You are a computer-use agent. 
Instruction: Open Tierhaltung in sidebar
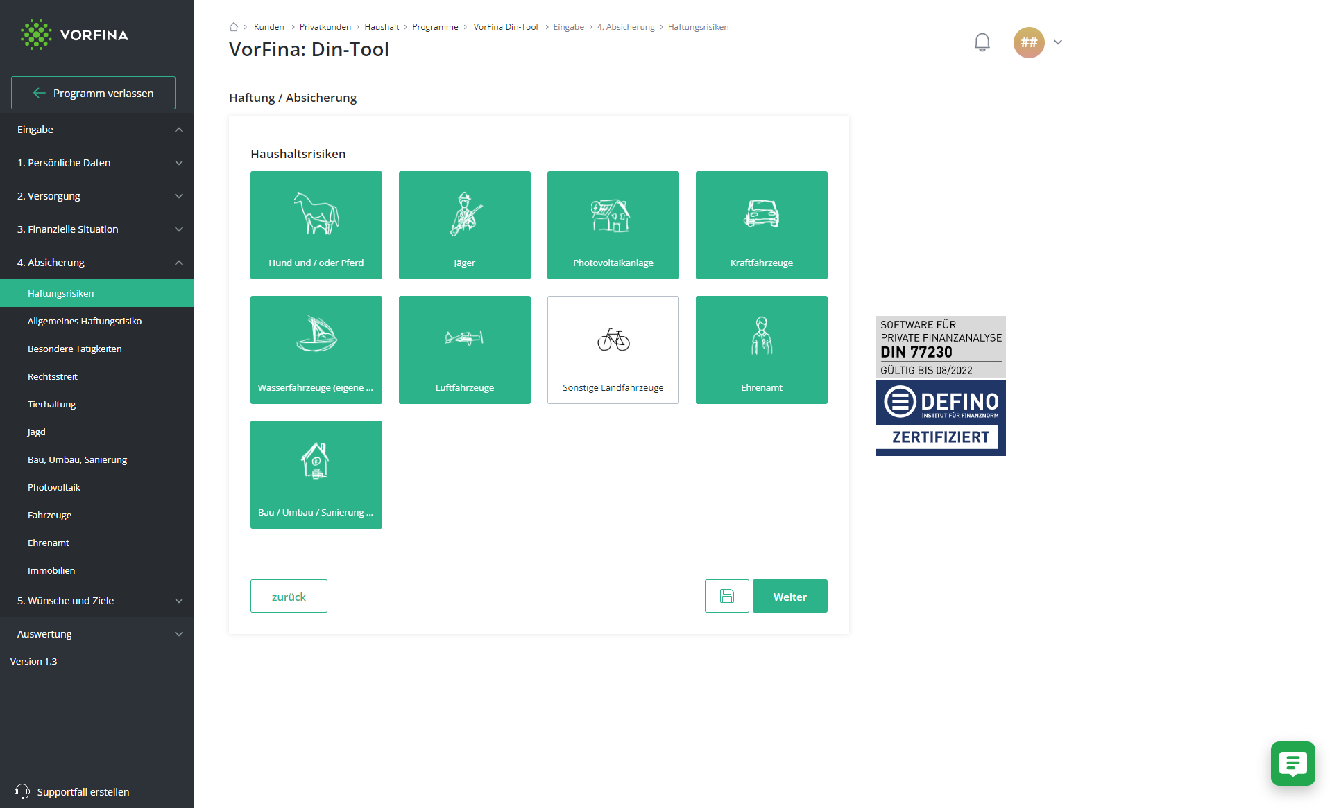(x=96, y=404)
